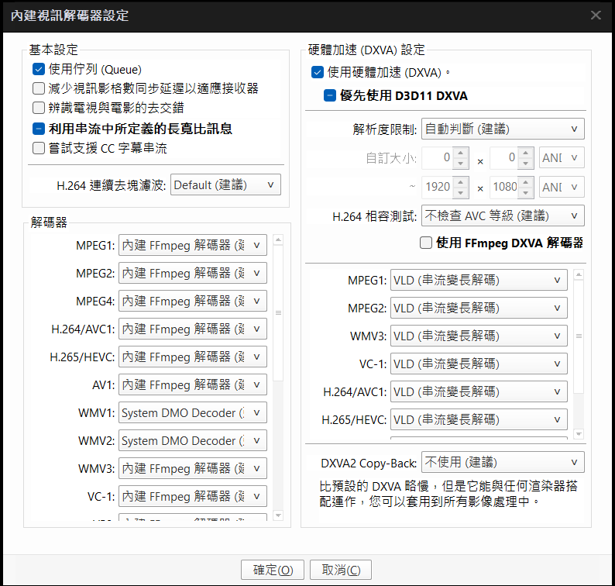Open WMV1 System DMO Decoder dropdown
The width and height of the screenshot is (615, 586).
point(193,413)
